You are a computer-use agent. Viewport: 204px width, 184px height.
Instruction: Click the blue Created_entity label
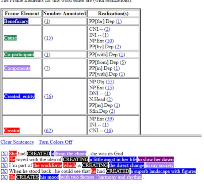coord(19,96)
